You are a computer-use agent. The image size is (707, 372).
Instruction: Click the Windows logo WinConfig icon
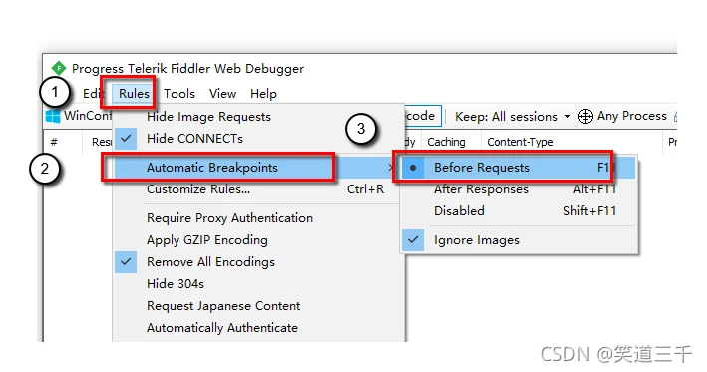tap(53, 116)
